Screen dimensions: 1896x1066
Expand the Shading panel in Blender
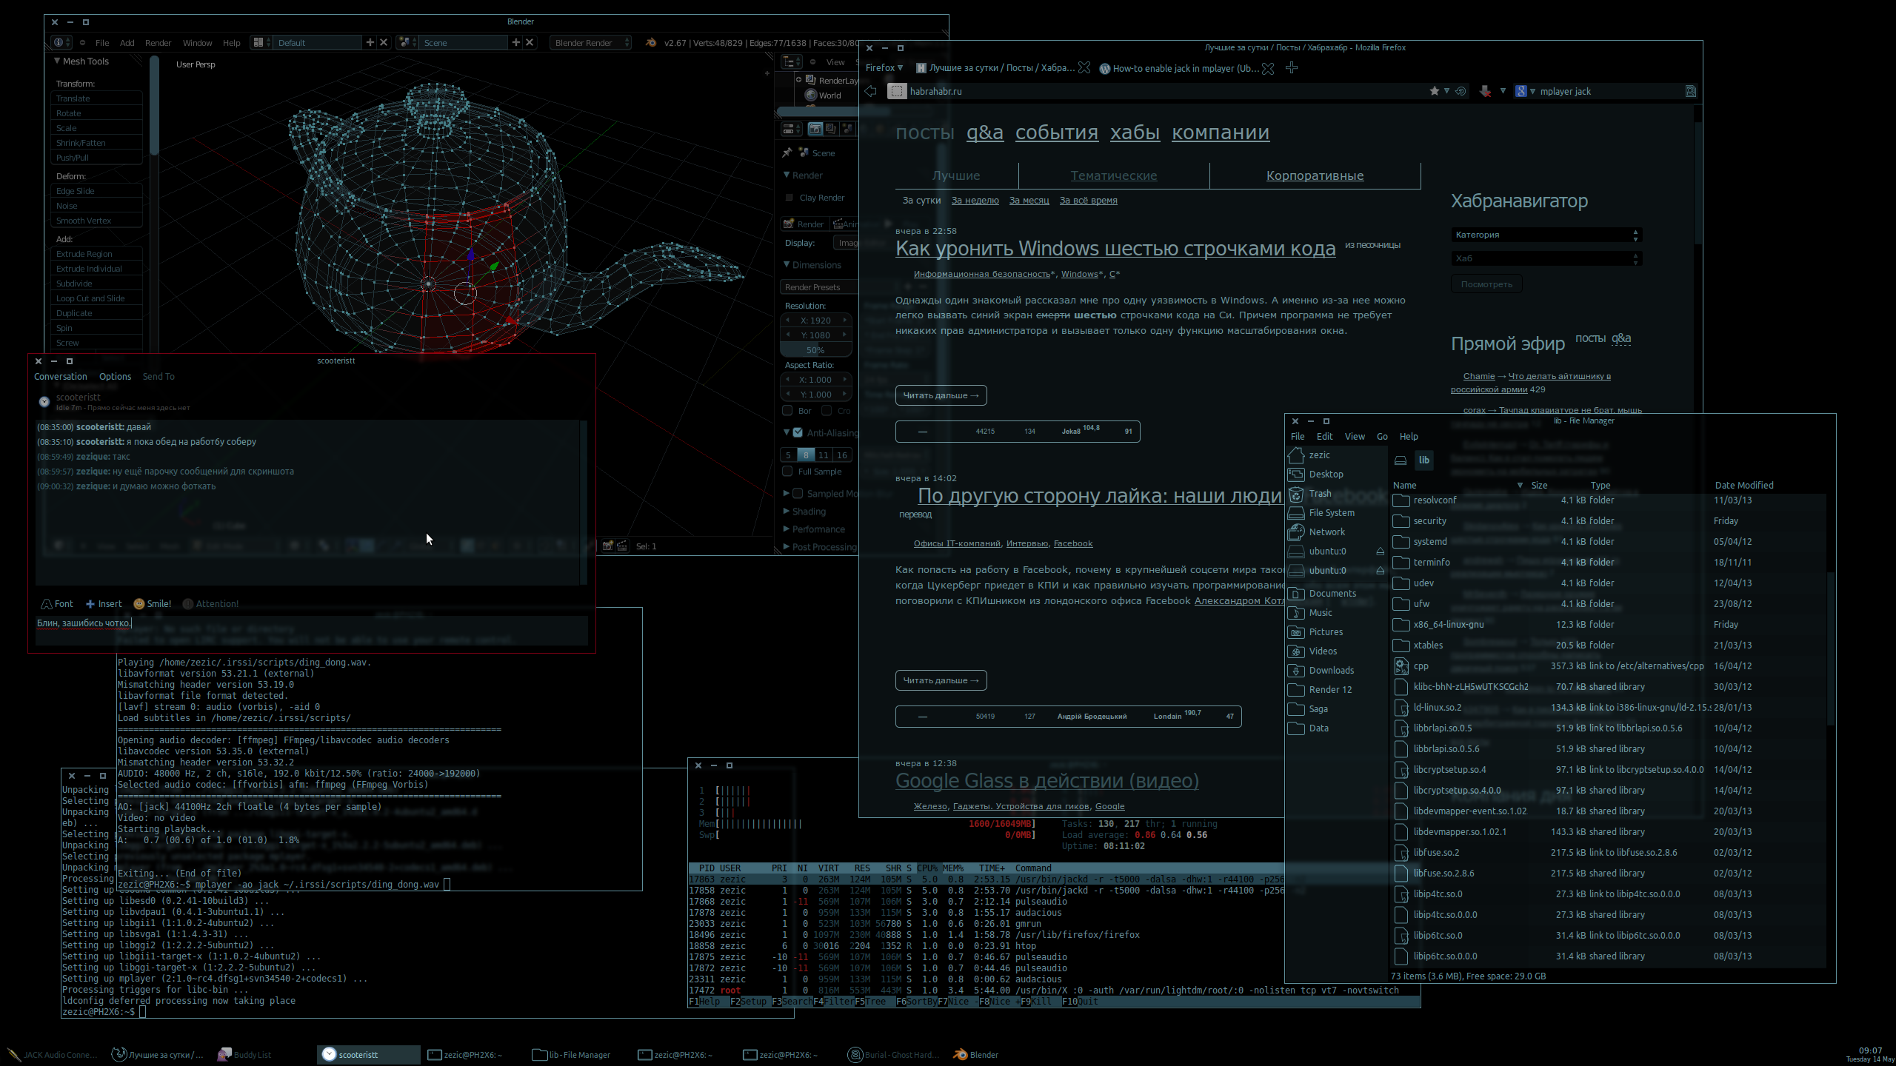(787, 512)
